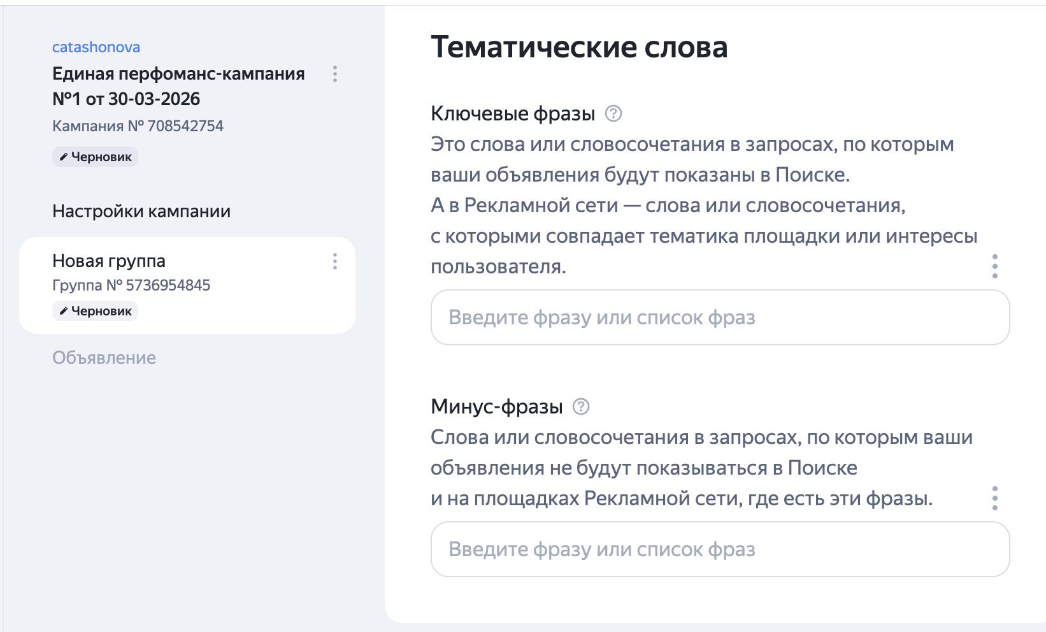Click the help icon beside Минус-фразы
This screenshot has height=632, width=1046.
click(582, 407)
